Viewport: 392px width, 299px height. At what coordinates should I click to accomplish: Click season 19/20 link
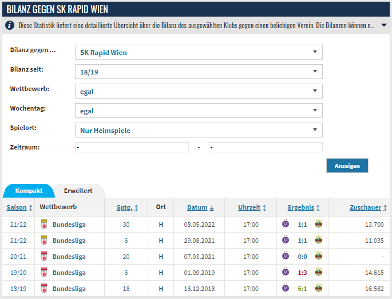18,273
